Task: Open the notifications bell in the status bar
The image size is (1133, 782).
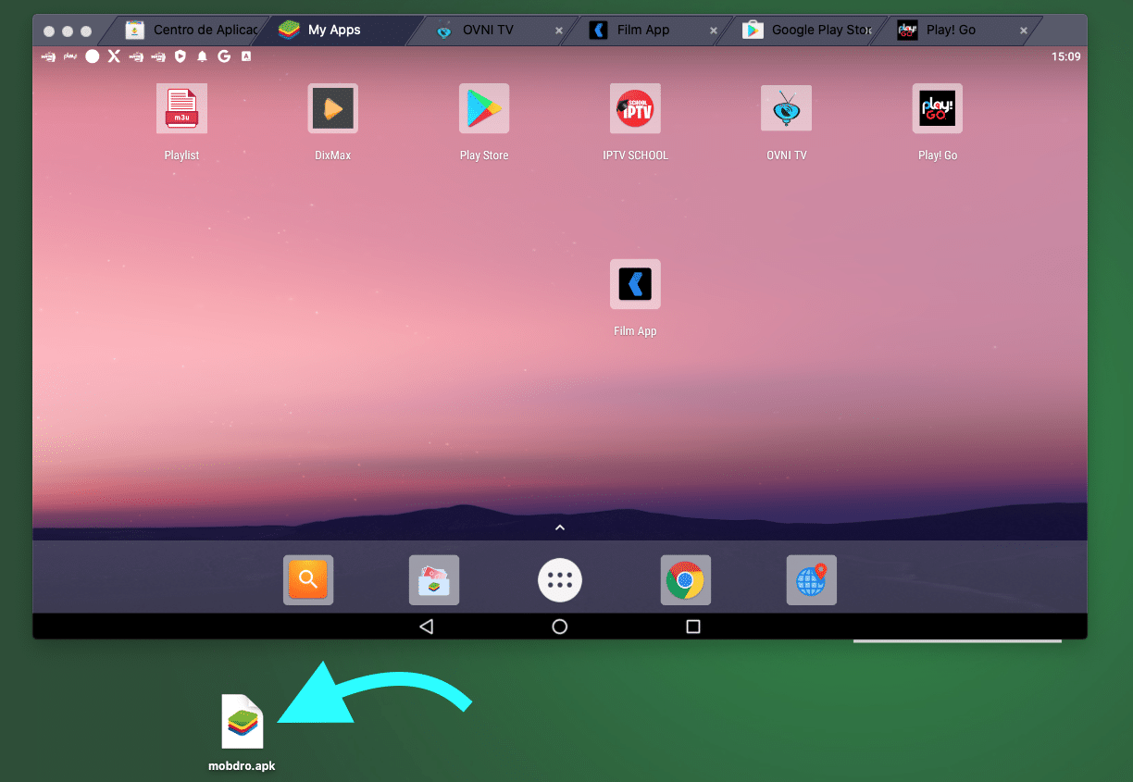Action: pos(201,56)
